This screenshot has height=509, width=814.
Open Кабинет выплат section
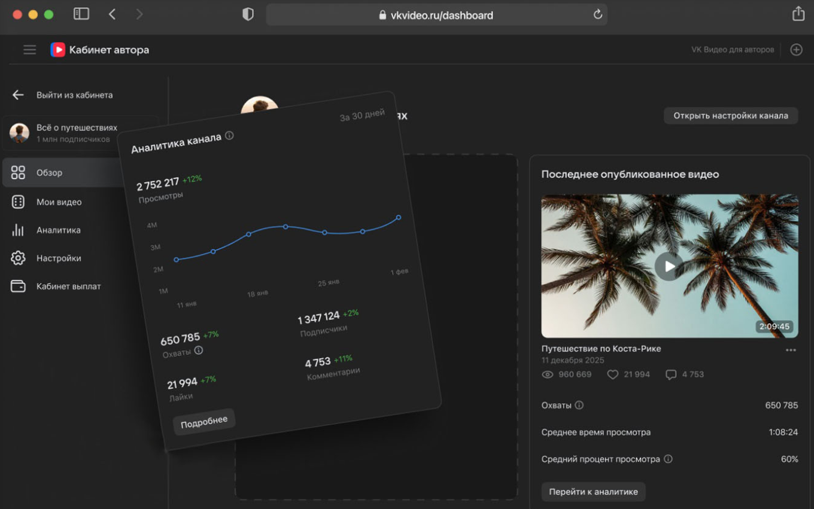pyautogui.click(x=68, y=286)
